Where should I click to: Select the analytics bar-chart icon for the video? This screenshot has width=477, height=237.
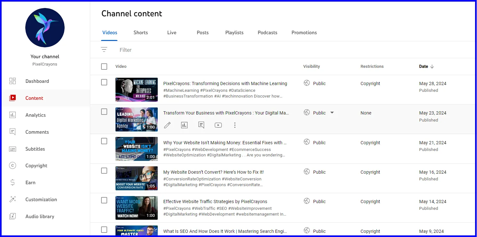click(184, 125)
